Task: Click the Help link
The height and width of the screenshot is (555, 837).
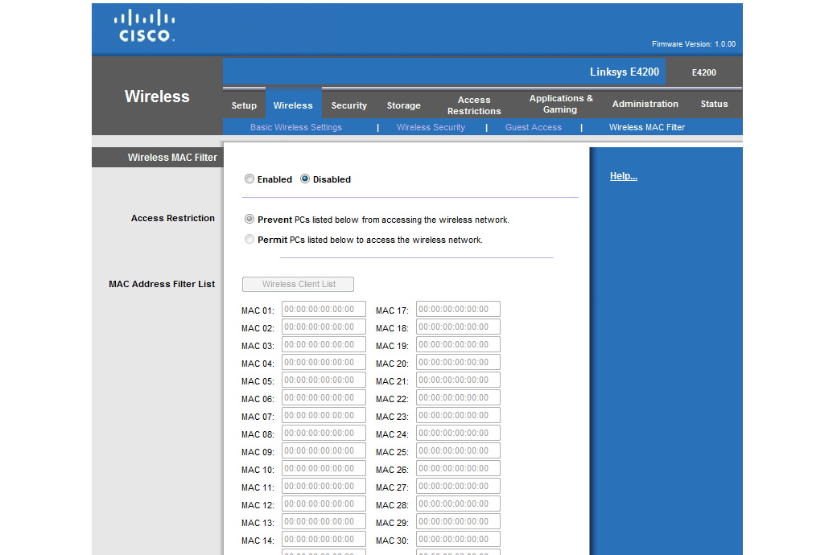Action: tap(623, 176)
